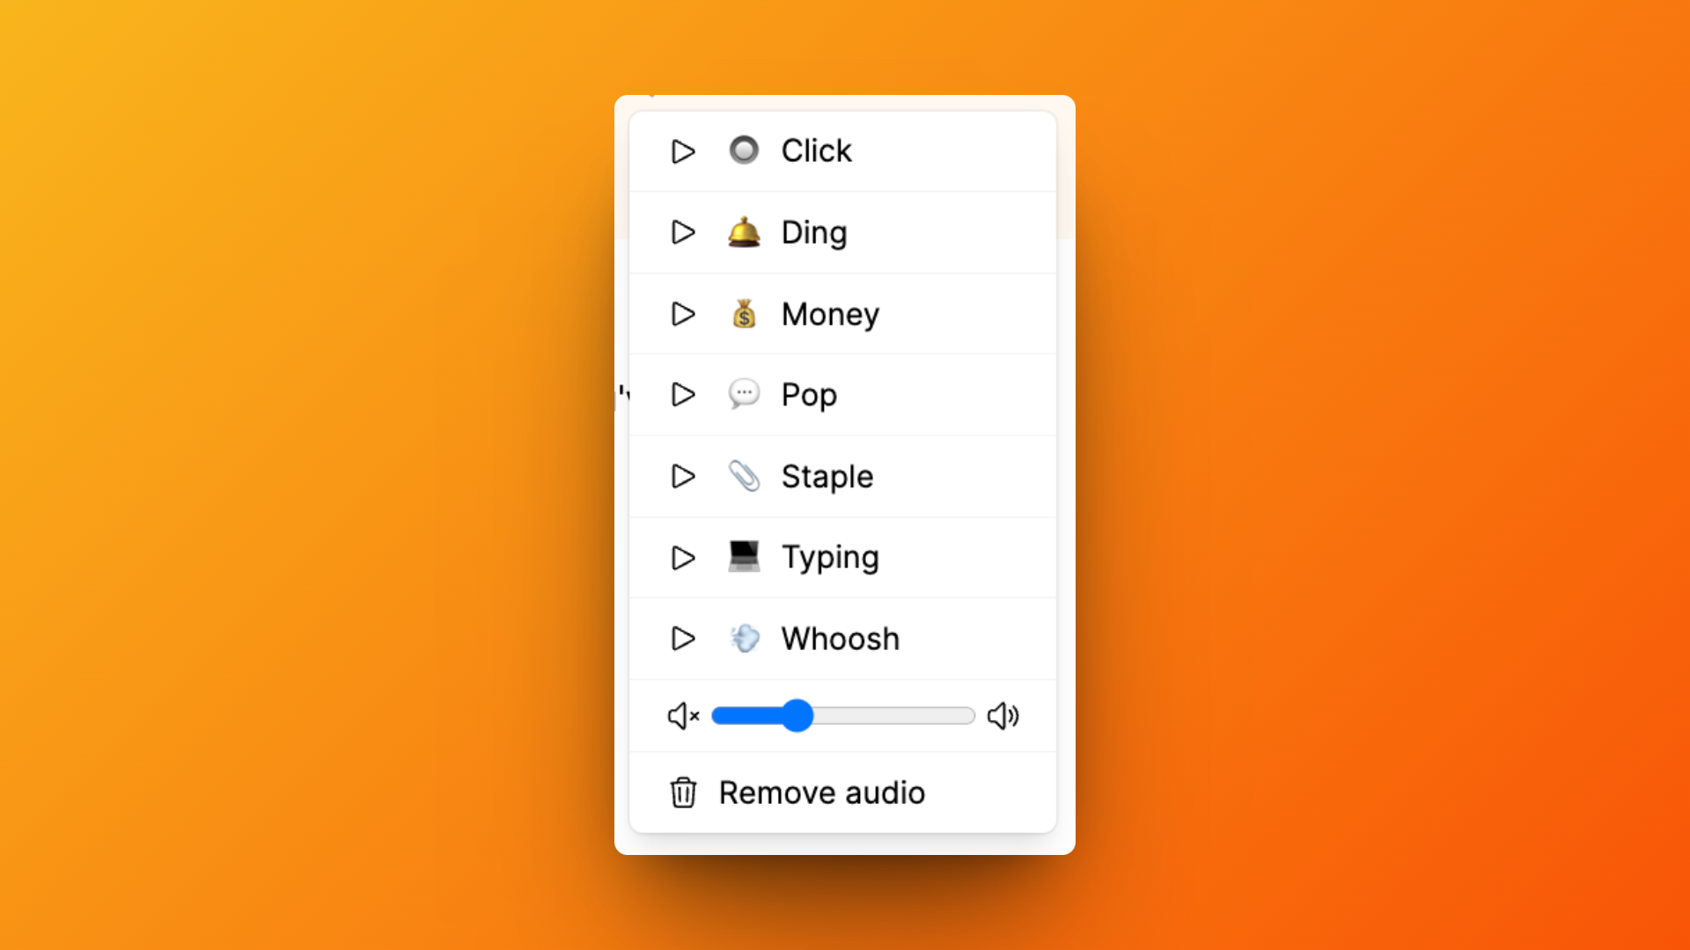
Task: Play the Ding sound preview
Action: point(683,232)
